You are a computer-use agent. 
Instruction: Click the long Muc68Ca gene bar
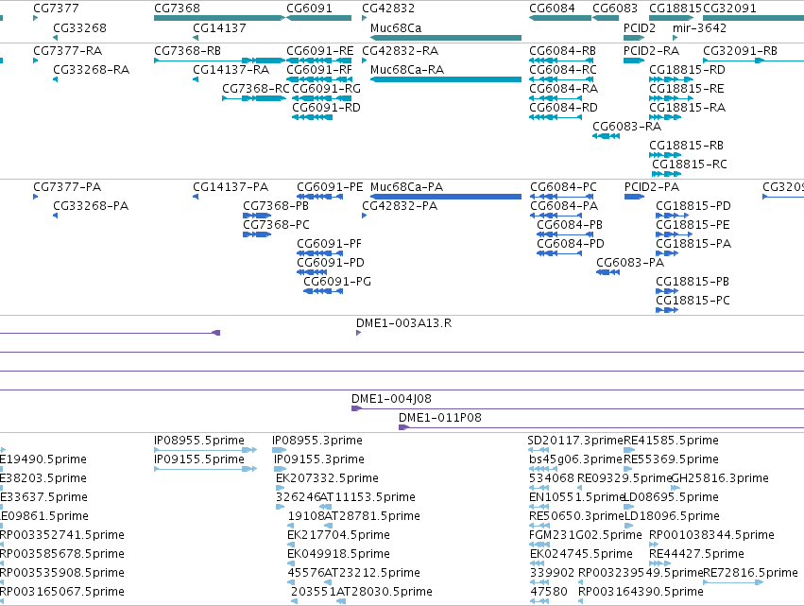[x=446, y=38]
